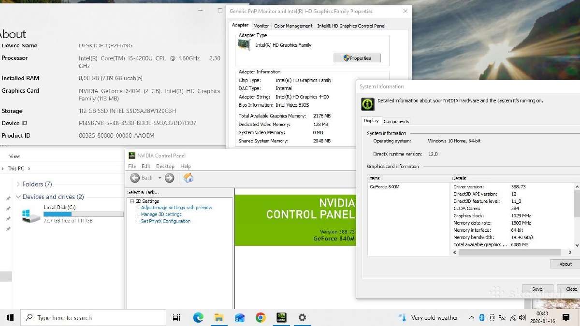The width and height of the screenshot is (580, 326).
Task: Switch to NVIDIA Control Panel taskbar icon
Action: point(281,317)
